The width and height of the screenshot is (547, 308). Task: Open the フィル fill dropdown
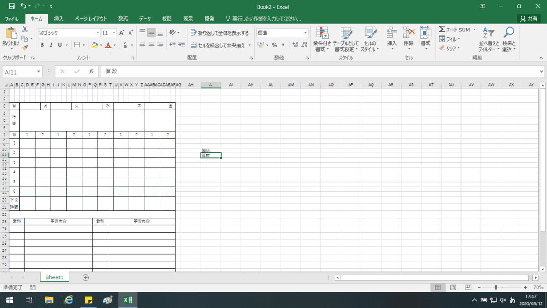tap(449, 39)
